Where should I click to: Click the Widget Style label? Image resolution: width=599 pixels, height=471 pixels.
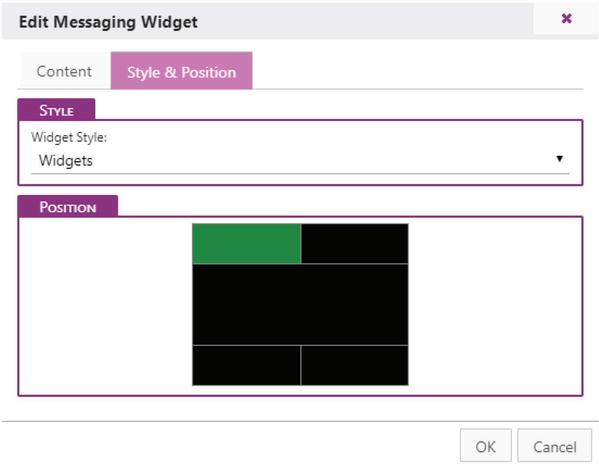coord(69,137)
